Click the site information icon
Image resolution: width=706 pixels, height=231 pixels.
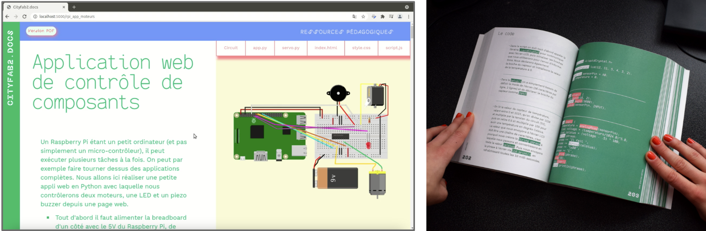point(35,16)
